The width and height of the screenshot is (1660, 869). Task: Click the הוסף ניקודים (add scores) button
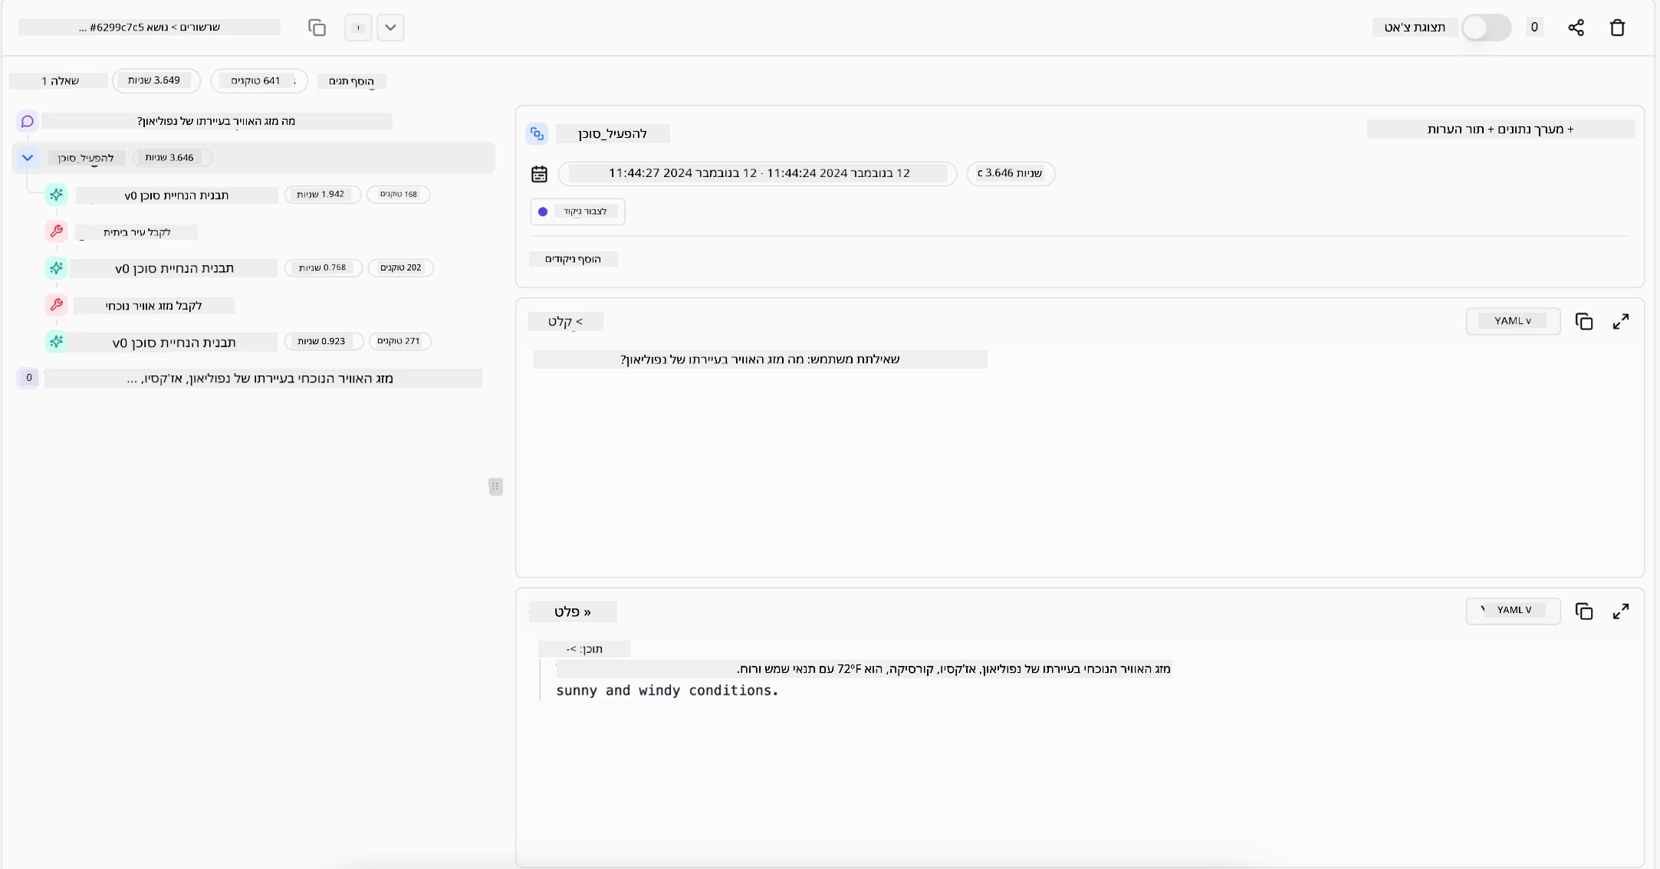click(573, 259)
